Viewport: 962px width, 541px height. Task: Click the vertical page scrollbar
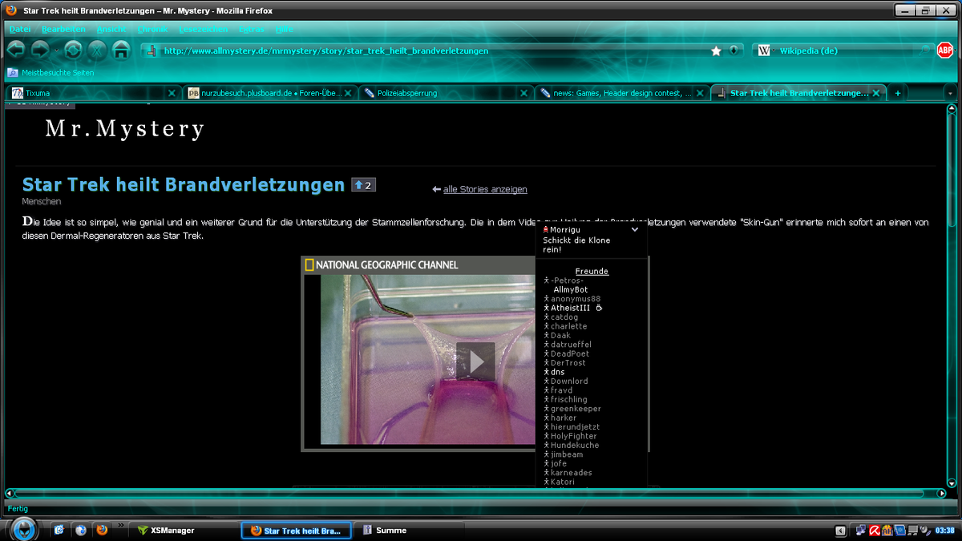pyautogui.click(x=952, y=297)
